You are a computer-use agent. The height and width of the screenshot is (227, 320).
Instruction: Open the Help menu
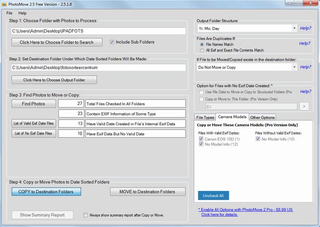(x=22, y=13)
